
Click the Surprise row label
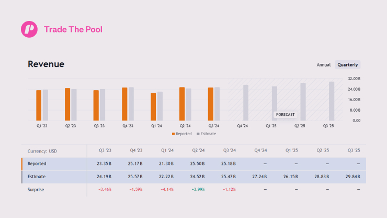[x=37, y=190]
